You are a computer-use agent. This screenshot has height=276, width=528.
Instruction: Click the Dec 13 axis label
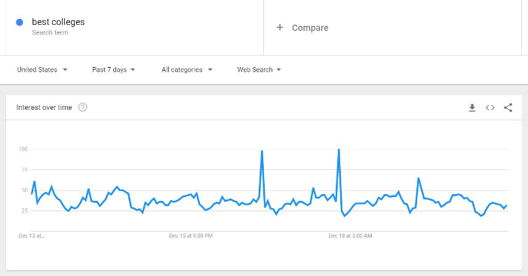tap(32, 235)
